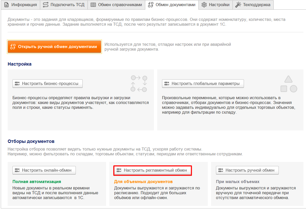Click the connection icon on Подключить ТСД tab
The width and height of the screenshot is (306, 210).
46,5
